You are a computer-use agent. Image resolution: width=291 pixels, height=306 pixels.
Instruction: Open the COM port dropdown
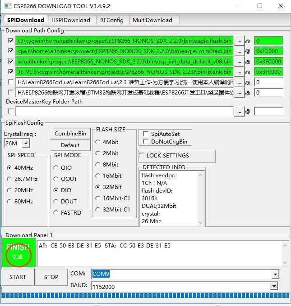[275, 274]
